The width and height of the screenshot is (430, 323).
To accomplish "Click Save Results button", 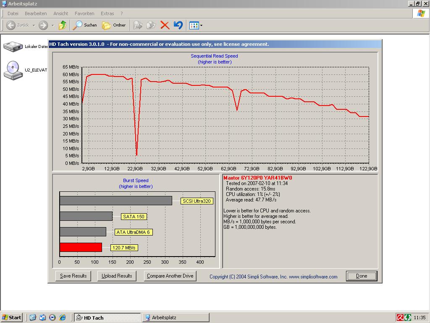I will coord(73,276).
